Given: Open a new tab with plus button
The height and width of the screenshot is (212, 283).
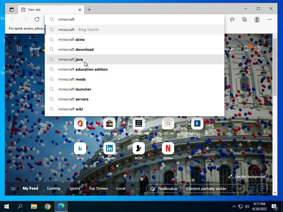Looking at the screenshot, I should pyautogui.click(x=89, y=10).
